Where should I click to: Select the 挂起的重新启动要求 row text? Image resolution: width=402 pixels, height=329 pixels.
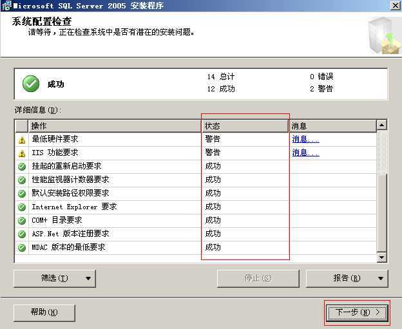[x=66, y=166]
